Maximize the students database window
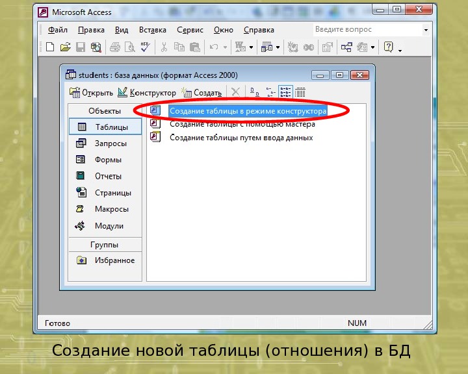Viewport: 468px width, 374px height. (x=339, y=75)
